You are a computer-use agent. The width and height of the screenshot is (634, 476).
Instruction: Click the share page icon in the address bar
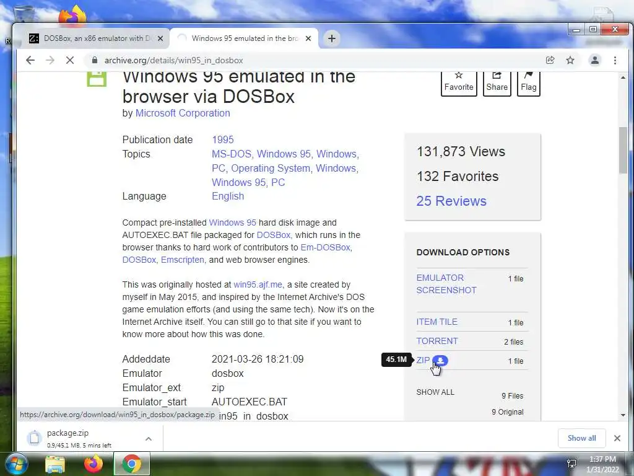550,60
